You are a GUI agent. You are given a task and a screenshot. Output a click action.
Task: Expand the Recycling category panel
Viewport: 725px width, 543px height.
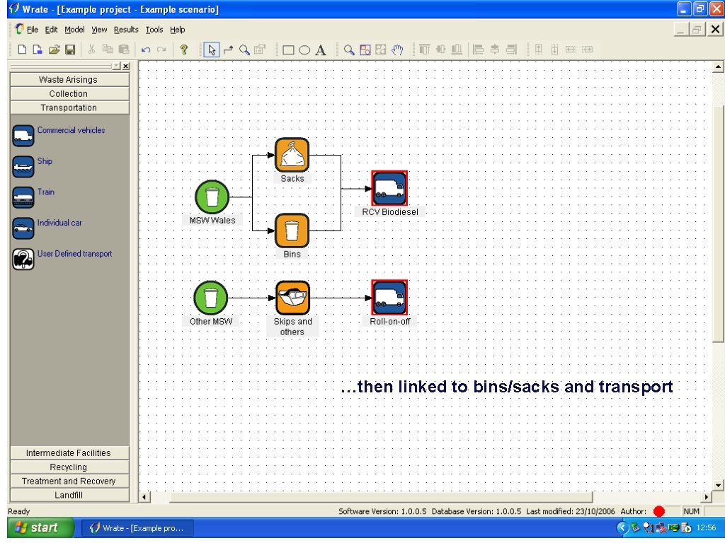[68, 467]
